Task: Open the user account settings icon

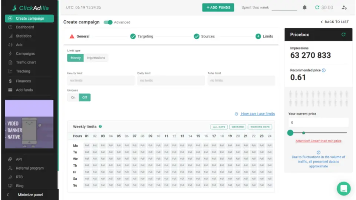Action: 344,7
